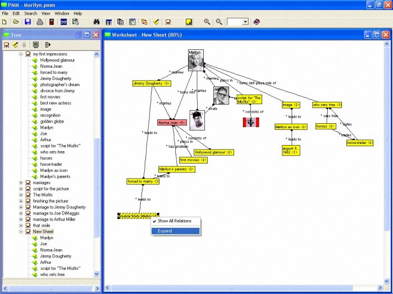Click the yellow sticky note toolbar icon
This screenshot has width=393, height=294.
coord(189,22)
